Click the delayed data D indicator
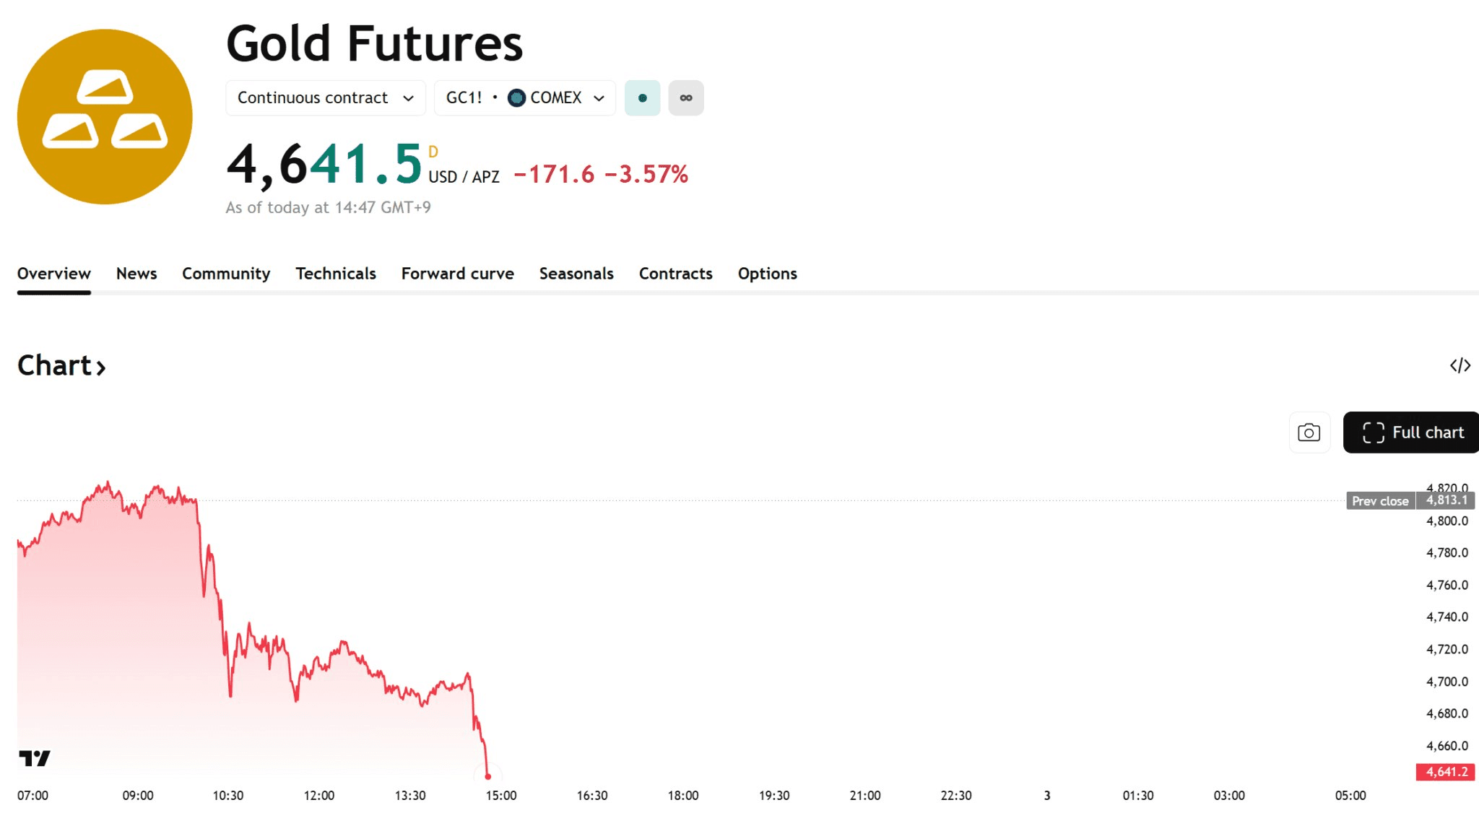The width and height of the screenshot is (1479, 839). 433,152
